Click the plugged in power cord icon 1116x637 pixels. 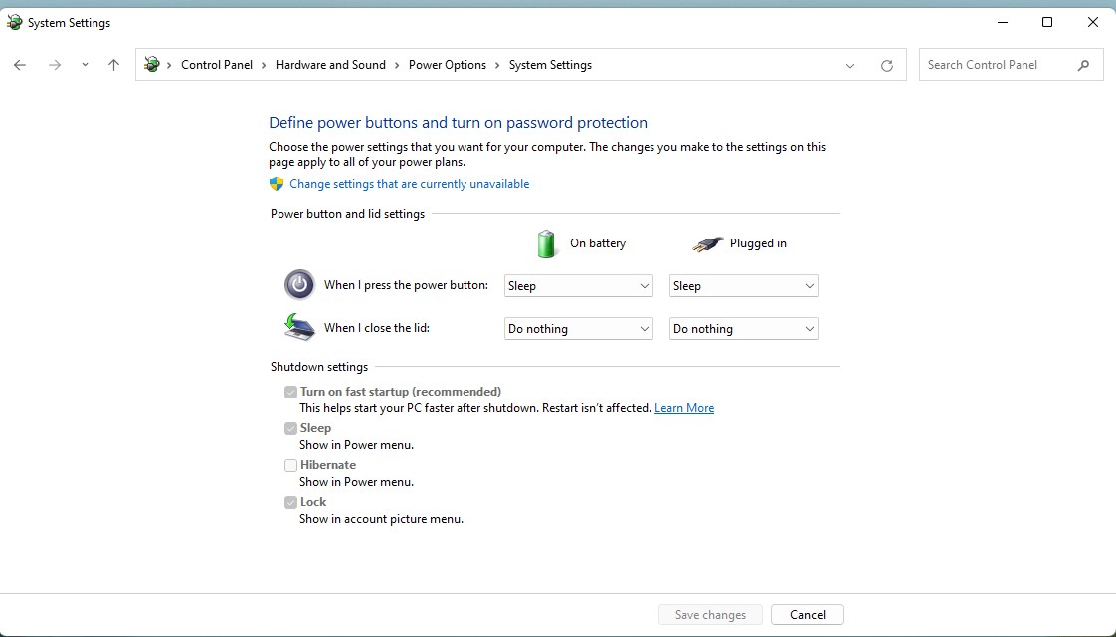(x=707, y=243)
